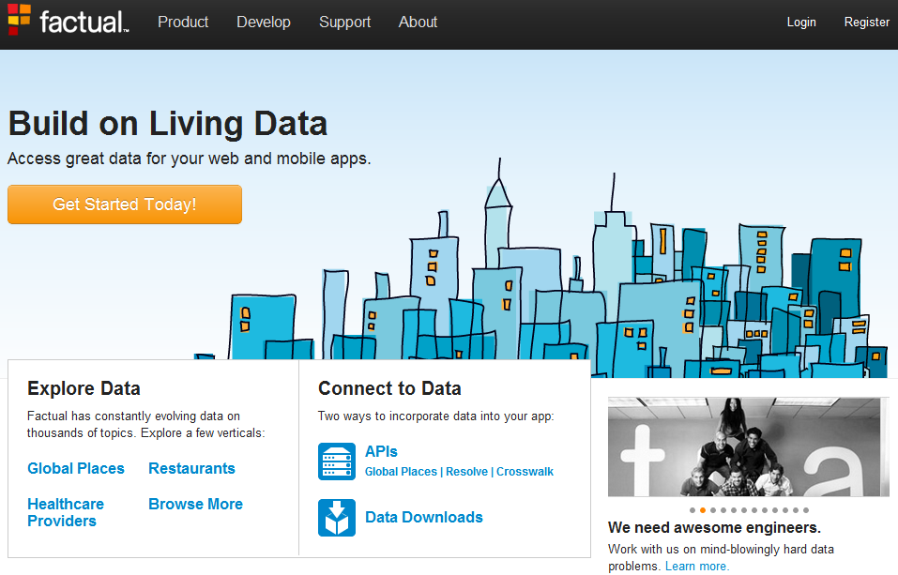Click the Factual logo in header
898x575 pixels.
(68, 20)
